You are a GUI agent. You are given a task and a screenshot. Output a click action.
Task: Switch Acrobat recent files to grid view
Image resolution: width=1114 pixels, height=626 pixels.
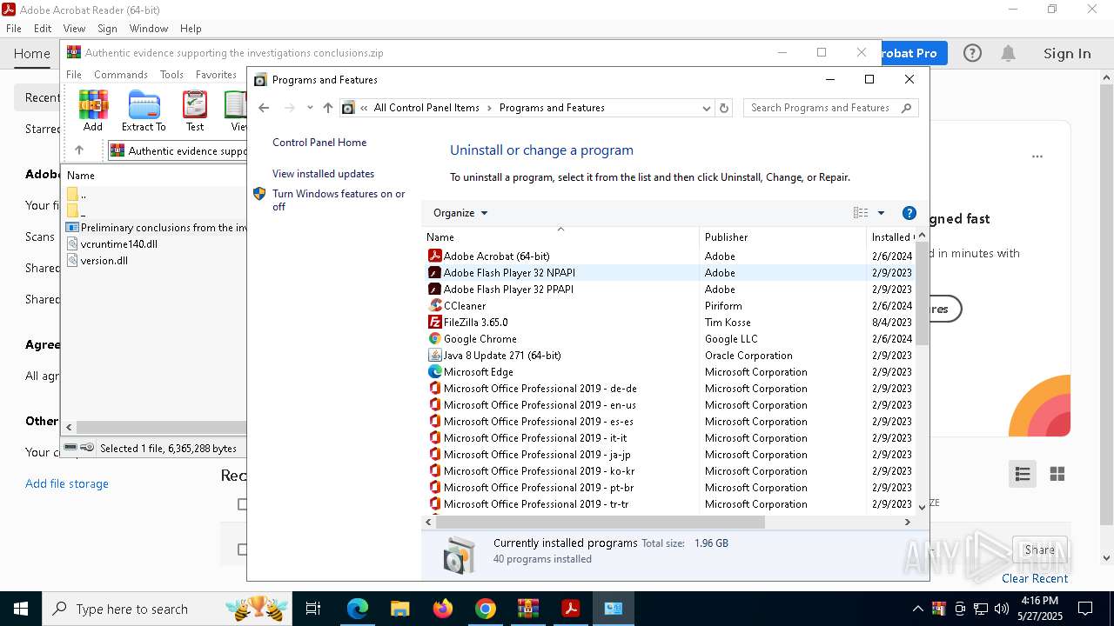(x=1057, y=474)
